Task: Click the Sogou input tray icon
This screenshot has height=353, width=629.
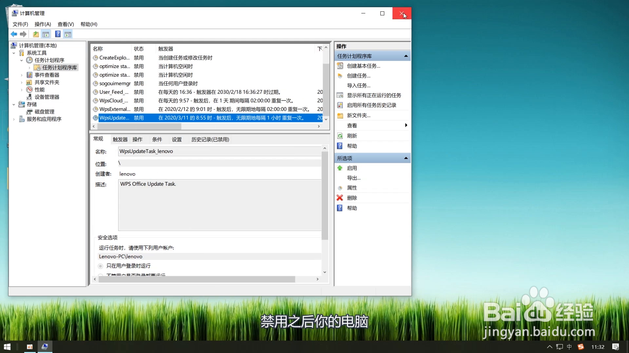Action: click(x=581, y=347)
